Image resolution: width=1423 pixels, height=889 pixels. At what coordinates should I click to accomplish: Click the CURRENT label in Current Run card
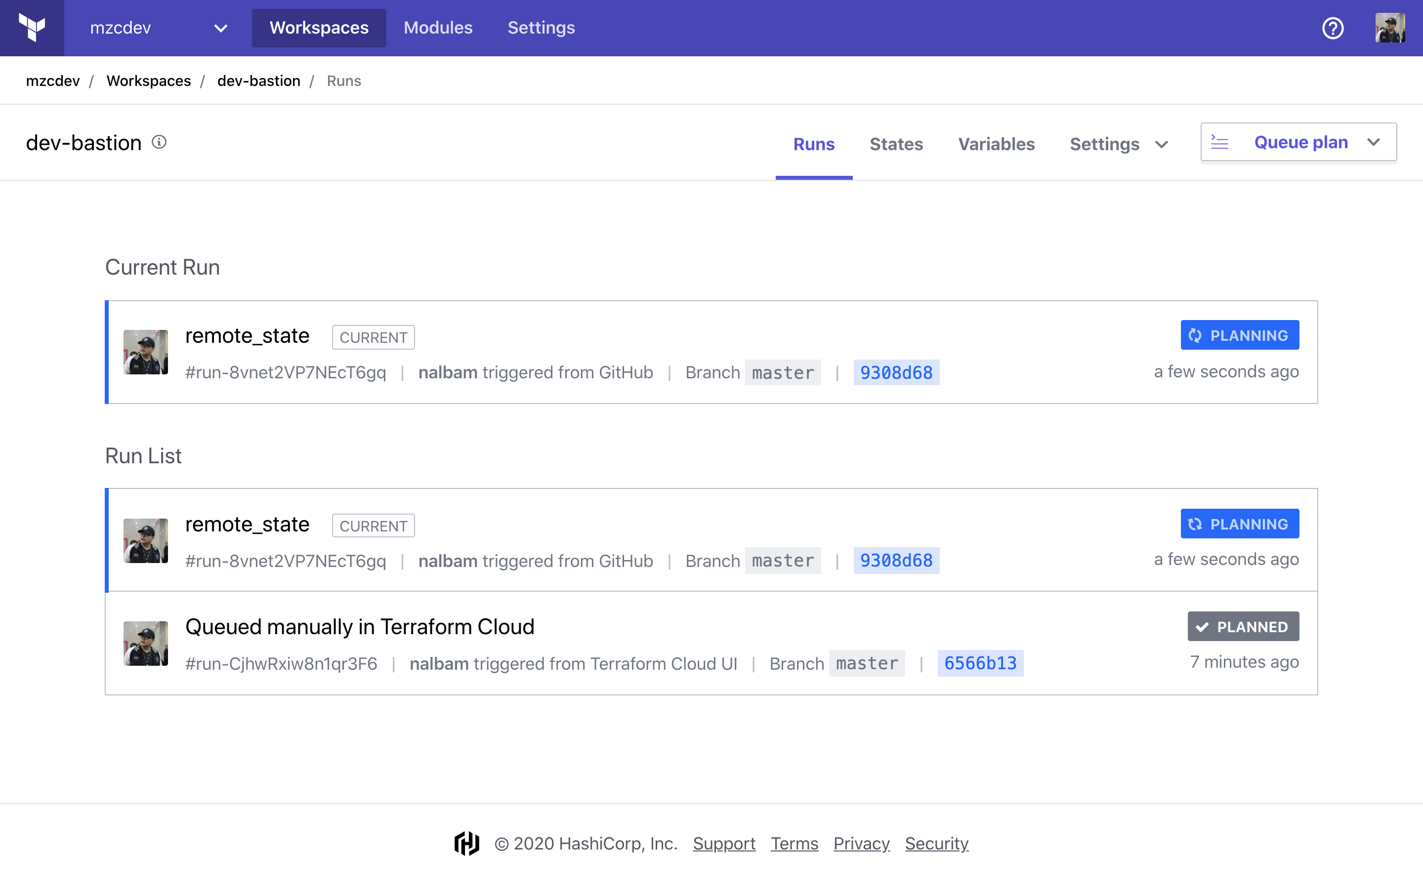coord(374,337)
